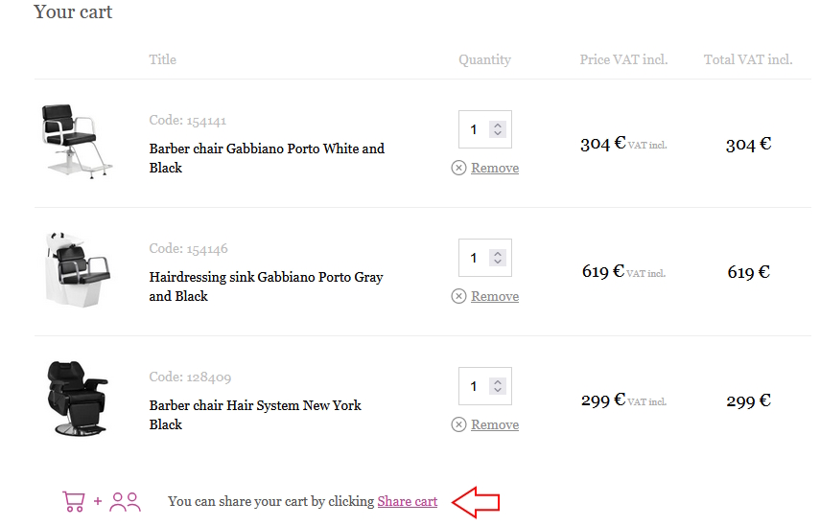The image size is (820, 526).
Task: Adjust quantity stepper for Hairdressing sink
Action: (x=497, y=258)
